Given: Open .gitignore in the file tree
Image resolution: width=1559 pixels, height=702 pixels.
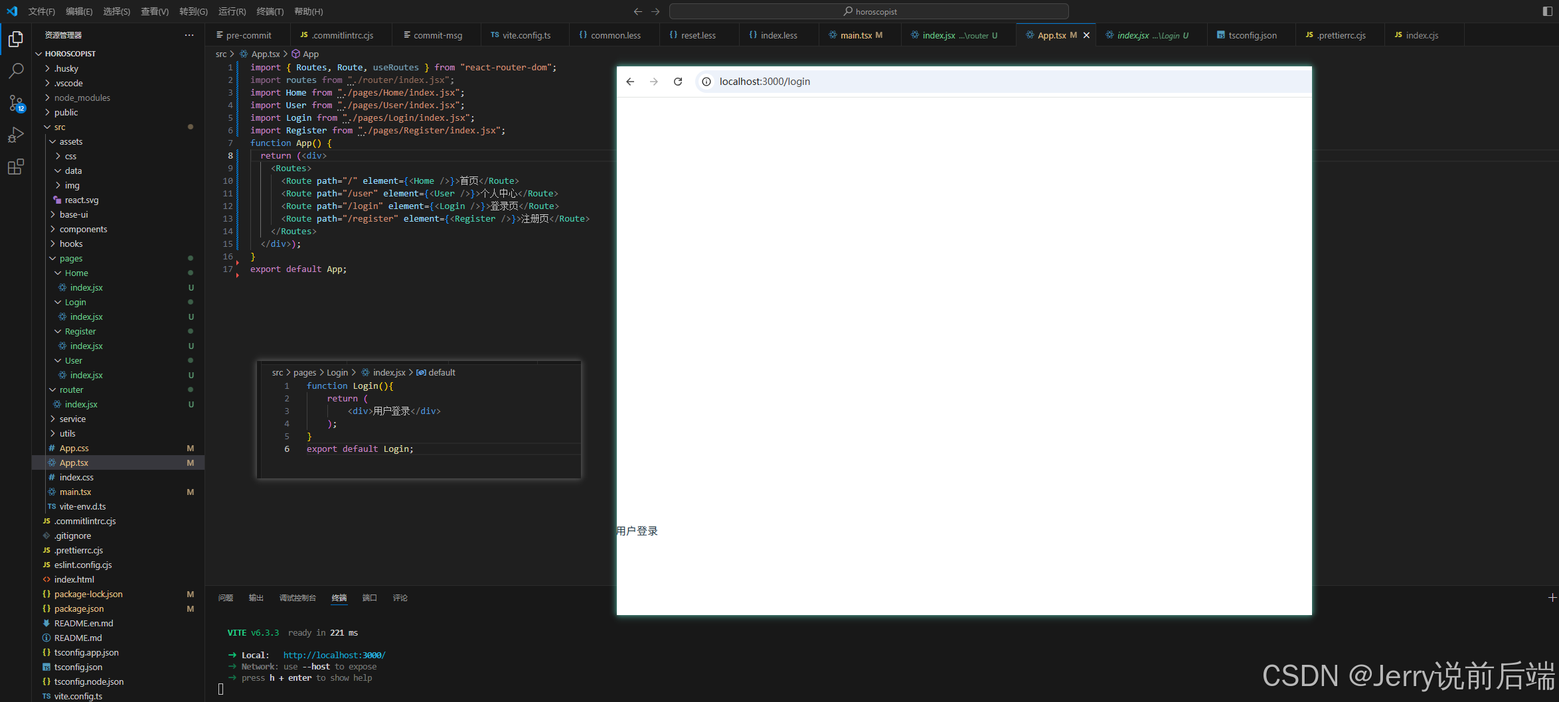Looking at the screenshot, I should (x=73, y=535).
